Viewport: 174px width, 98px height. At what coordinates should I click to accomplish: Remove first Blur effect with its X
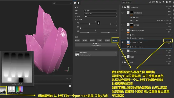click(171, 17)
